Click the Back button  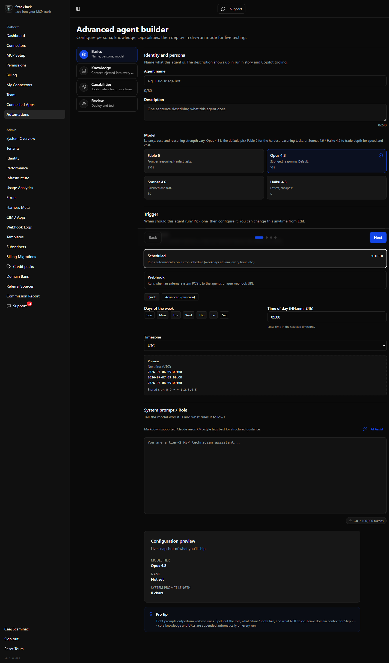coord(153,238)
